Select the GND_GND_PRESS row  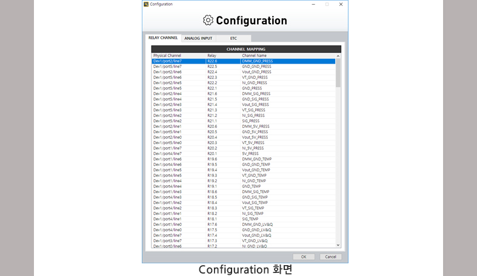[244, 67]
